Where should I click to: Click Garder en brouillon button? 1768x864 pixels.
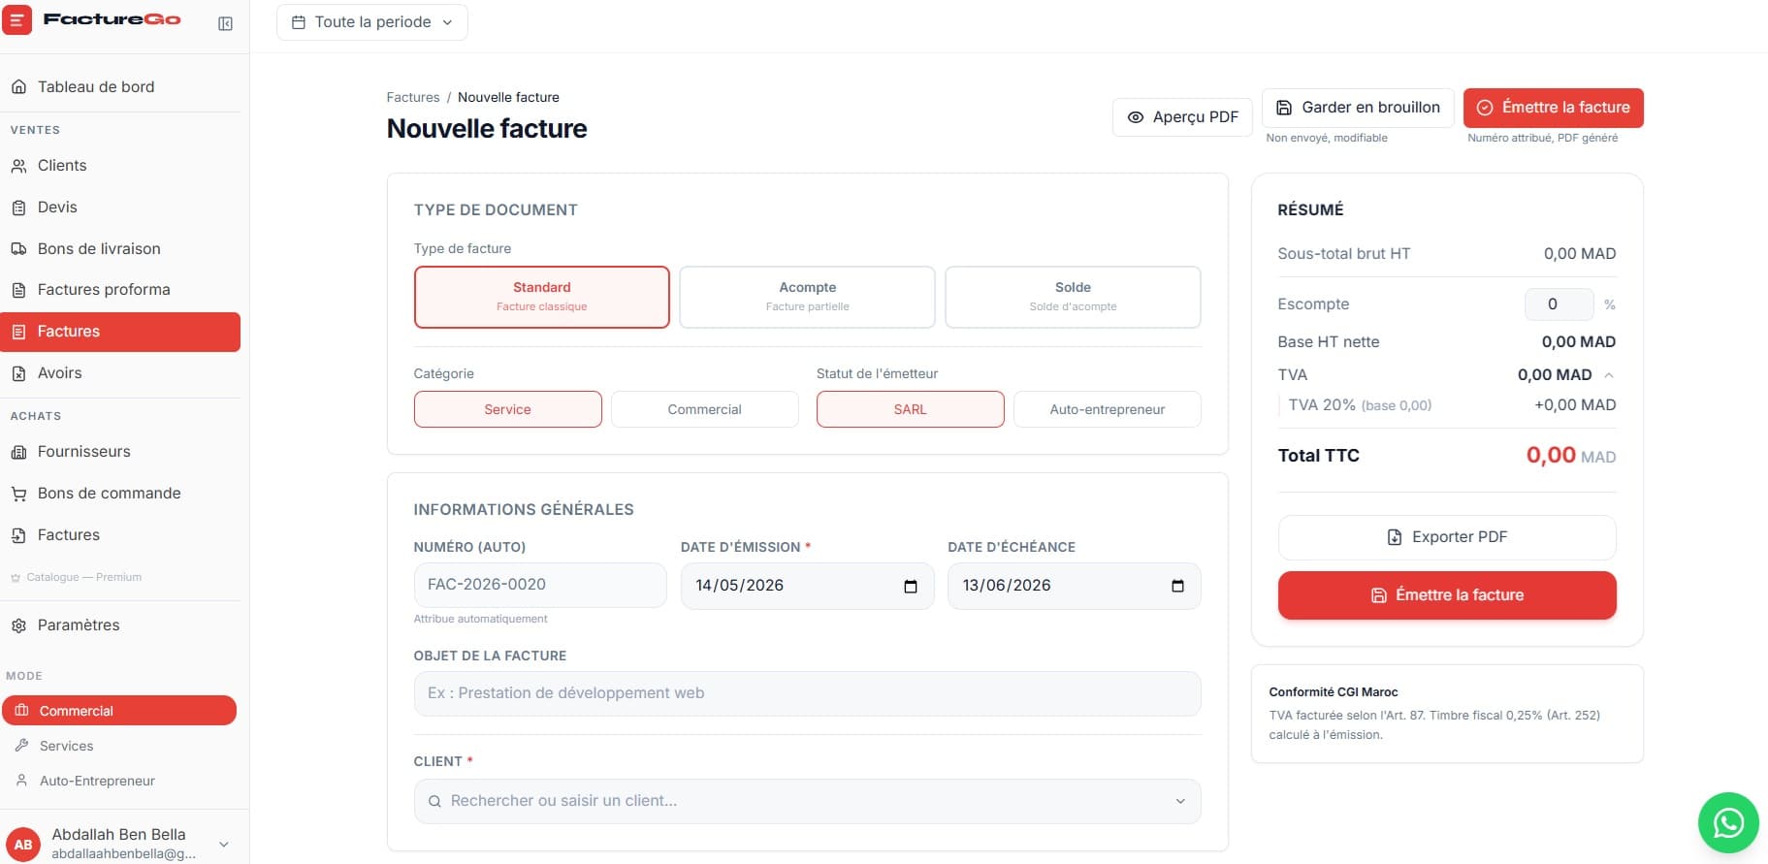[1358, 108]
